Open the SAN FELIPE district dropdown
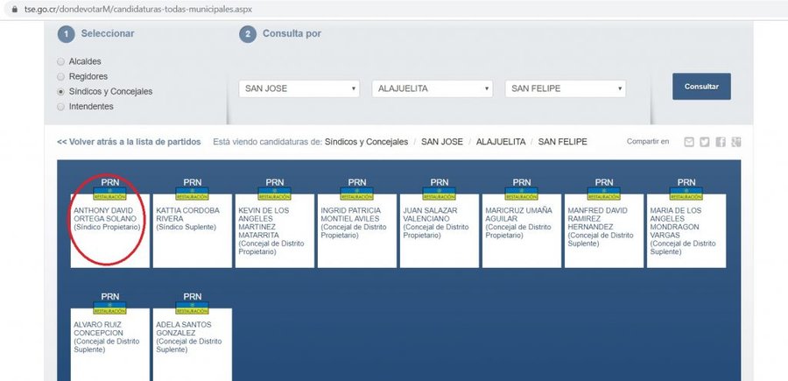This screenshot has height=381, width=788. (565, 88)
